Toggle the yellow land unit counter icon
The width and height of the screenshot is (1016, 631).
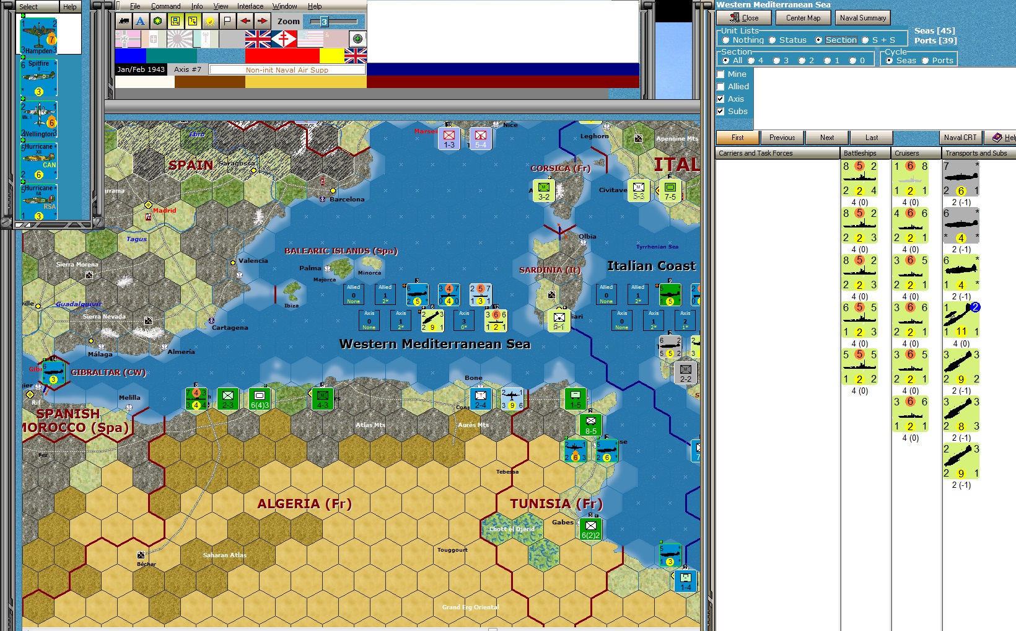(175, 21)
